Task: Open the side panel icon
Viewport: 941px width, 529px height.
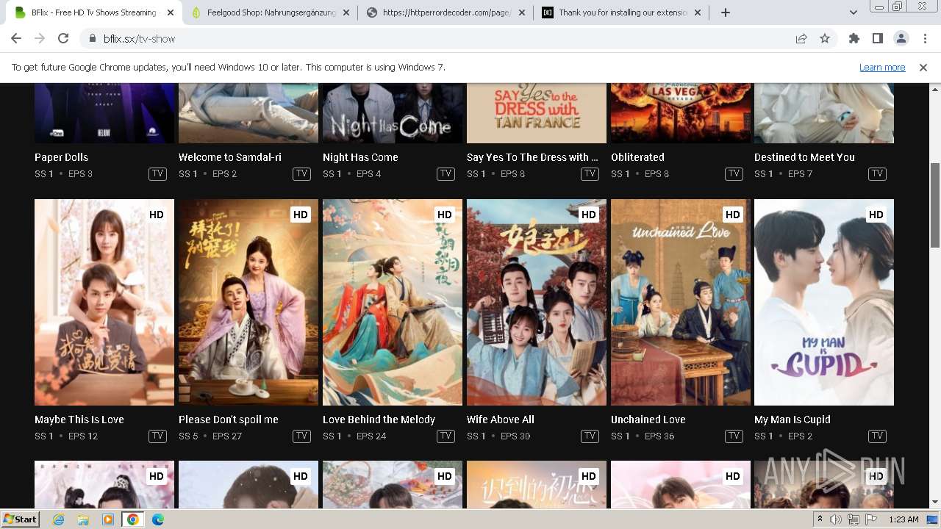Action: 877,39
